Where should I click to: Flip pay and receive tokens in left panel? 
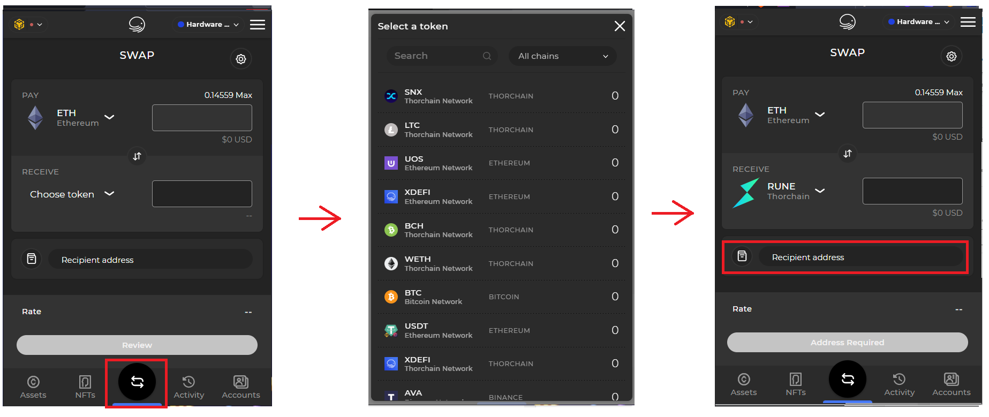[x=137, y=156]
